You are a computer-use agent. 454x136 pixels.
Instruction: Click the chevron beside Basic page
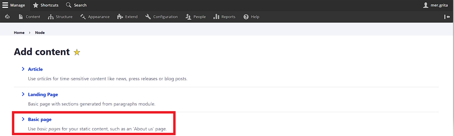tap(23, 119)
